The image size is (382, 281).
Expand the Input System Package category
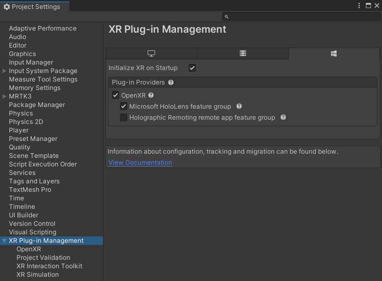4,71
